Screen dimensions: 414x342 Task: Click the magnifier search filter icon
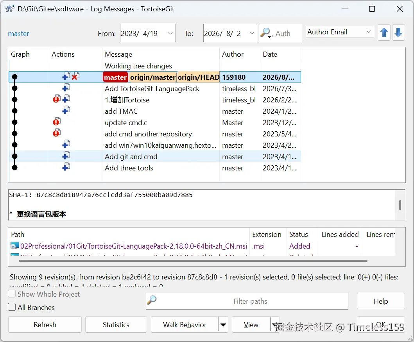[265, 33]
